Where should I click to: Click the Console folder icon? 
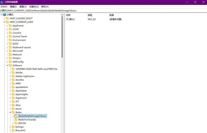10,33
